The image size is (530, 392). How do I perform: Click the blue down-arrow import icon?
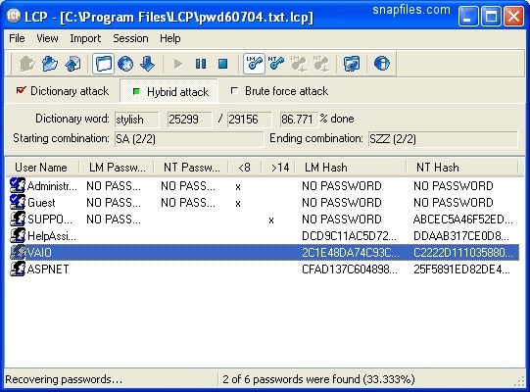[x=147, y=64]
